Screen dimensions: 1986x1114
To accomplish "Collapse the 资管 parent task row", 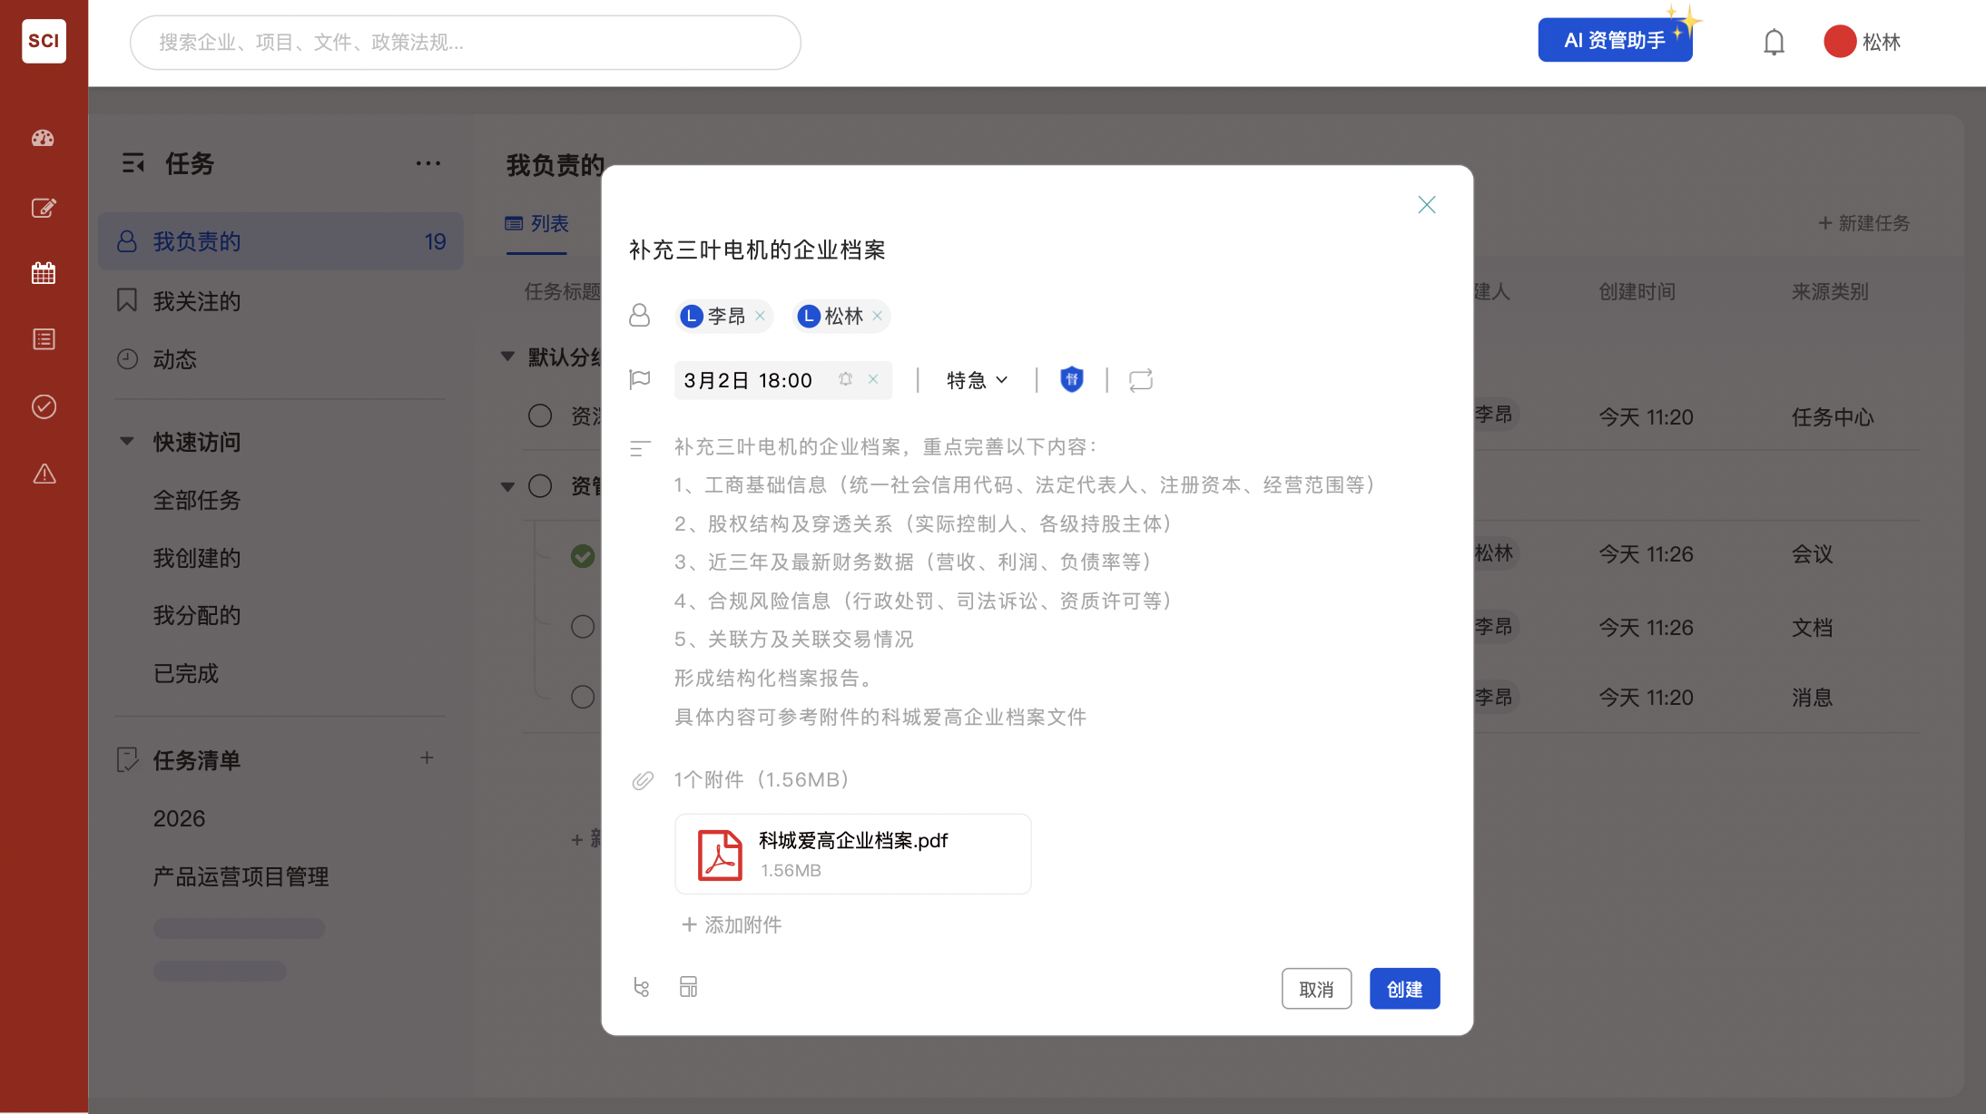I will 508,487.
